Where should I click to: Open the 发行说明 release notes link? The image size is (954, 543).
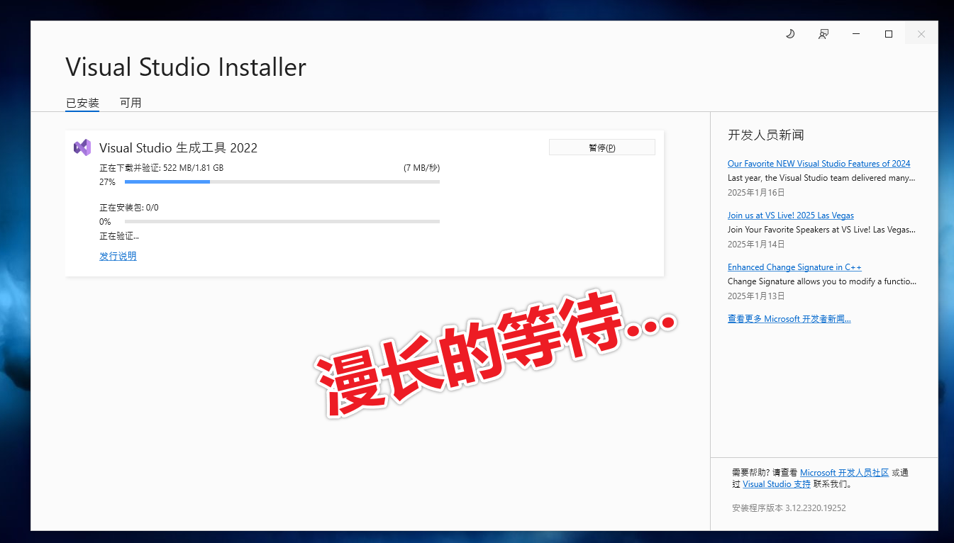tap(118, 256)
